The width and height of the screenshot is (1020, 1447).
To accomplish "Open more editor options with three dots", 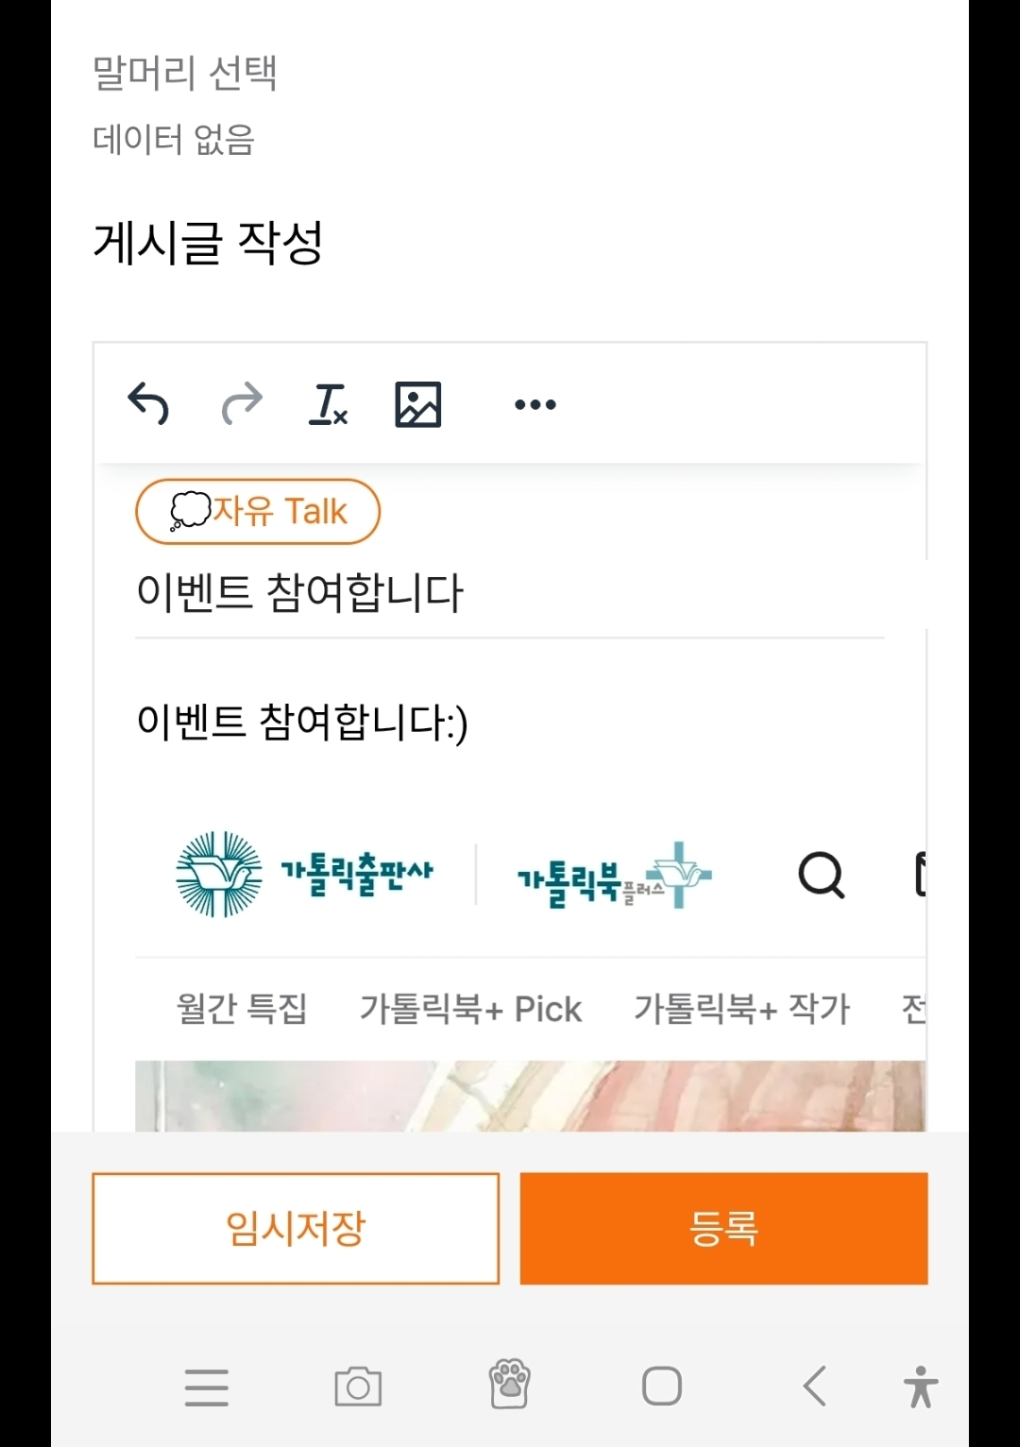I will pyautogui.click(x=535, y=404).
